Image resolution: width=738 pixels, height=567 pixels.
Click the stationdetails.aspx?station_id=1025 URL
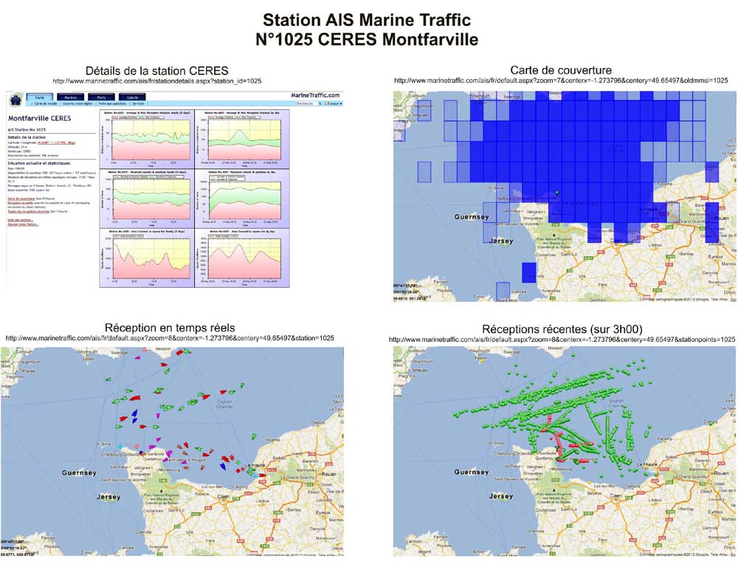tap(156, 81)
